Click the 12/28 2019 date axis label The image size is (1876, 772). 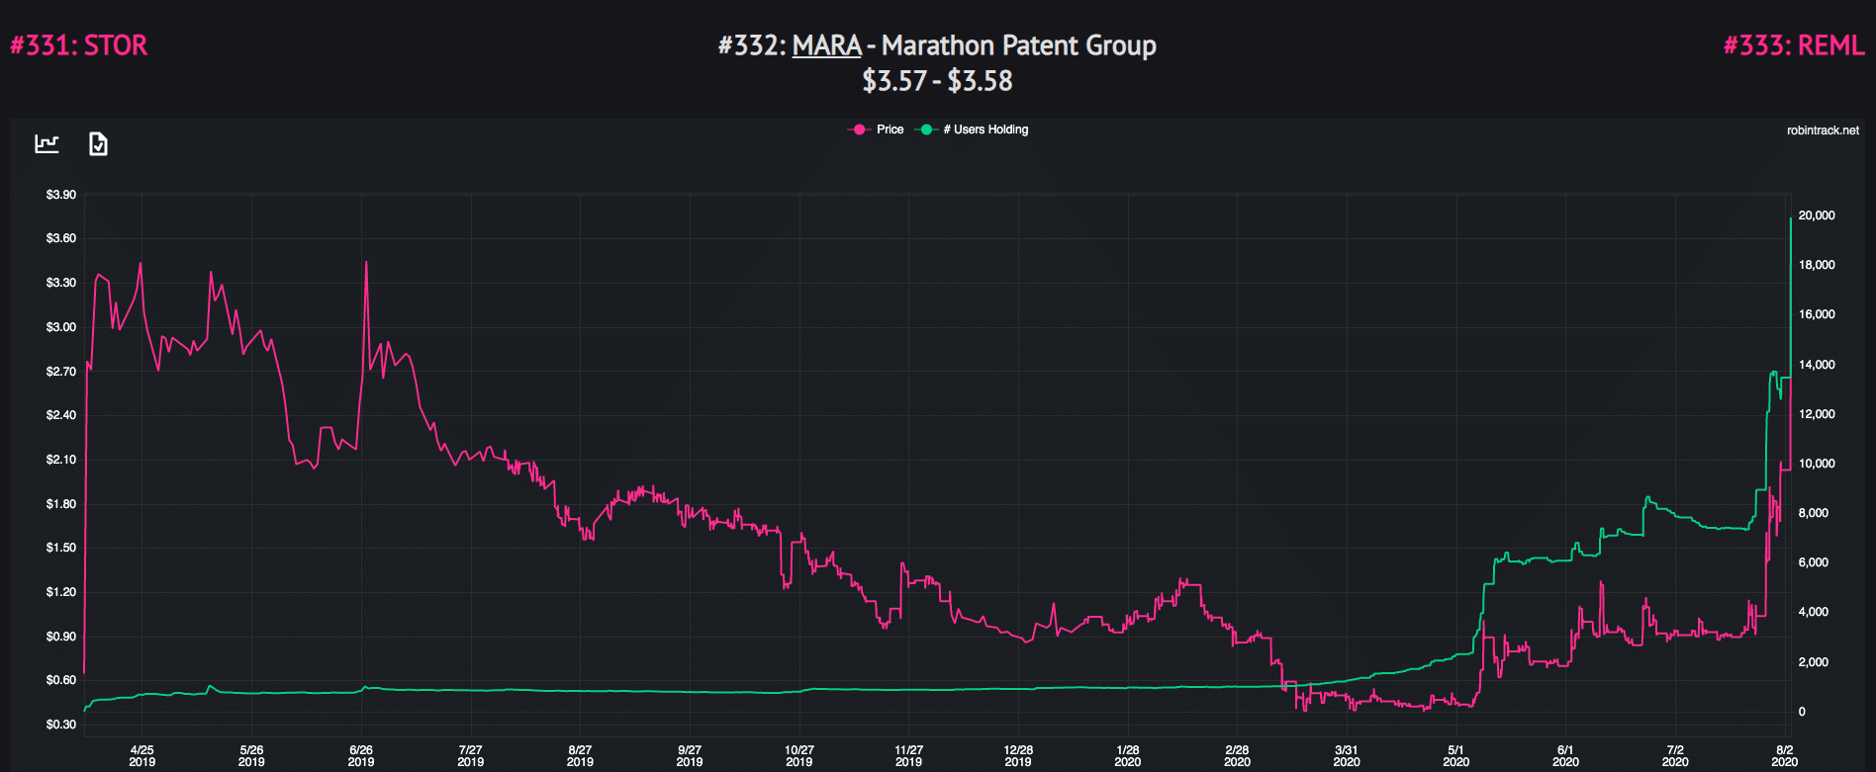point(1018,756)
